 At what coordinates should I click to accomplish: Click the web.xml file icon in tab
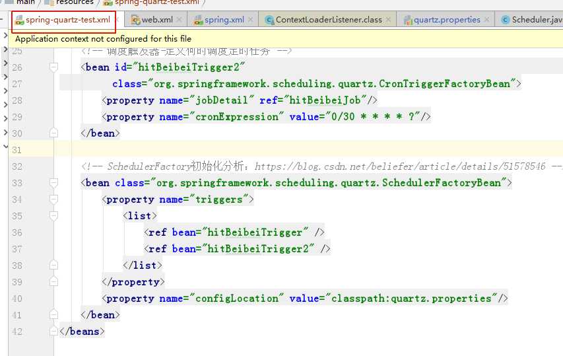coord(135,20)
